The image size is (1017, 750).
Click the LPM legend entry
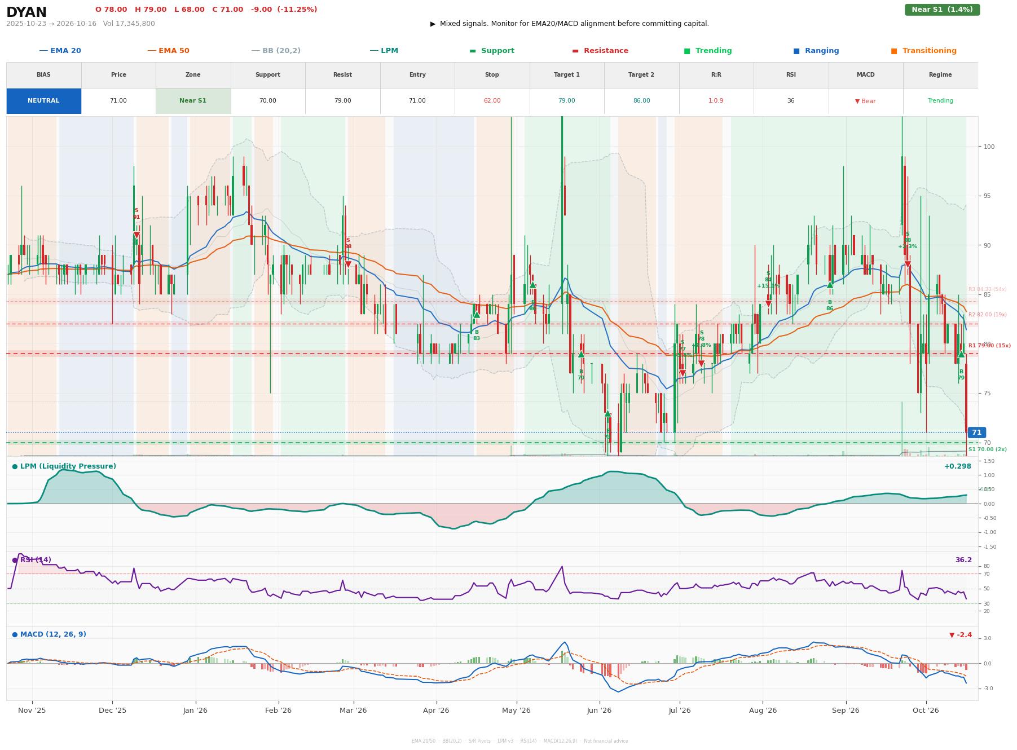[x=384, y=51]
